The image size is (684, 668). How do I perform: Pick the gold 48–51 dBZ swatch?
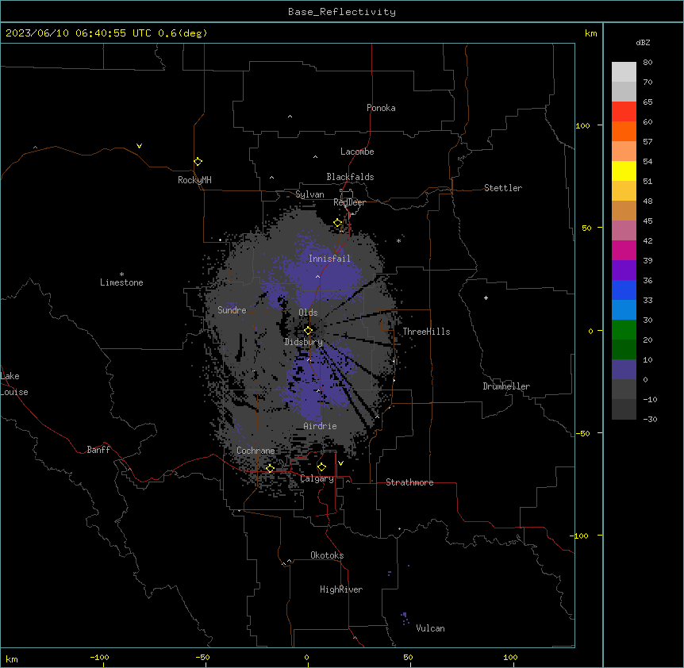click(x=624, y=191)
